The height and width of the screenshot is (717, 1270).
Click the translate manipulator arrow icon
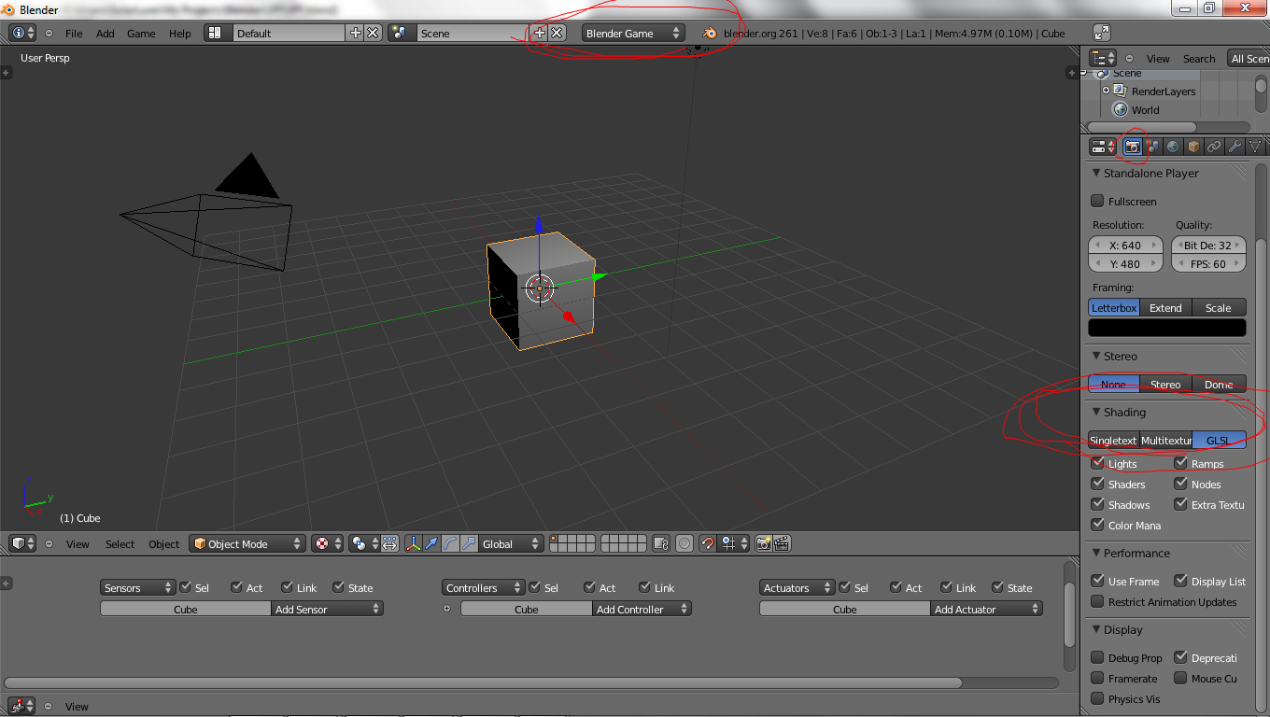tap(431, 543)
